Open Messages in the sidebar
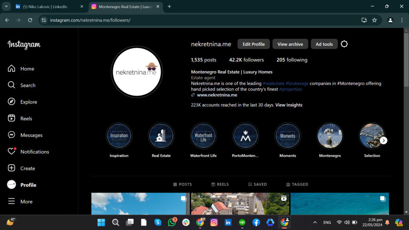This screenshot has height=230, width=409. click(25, 135)
